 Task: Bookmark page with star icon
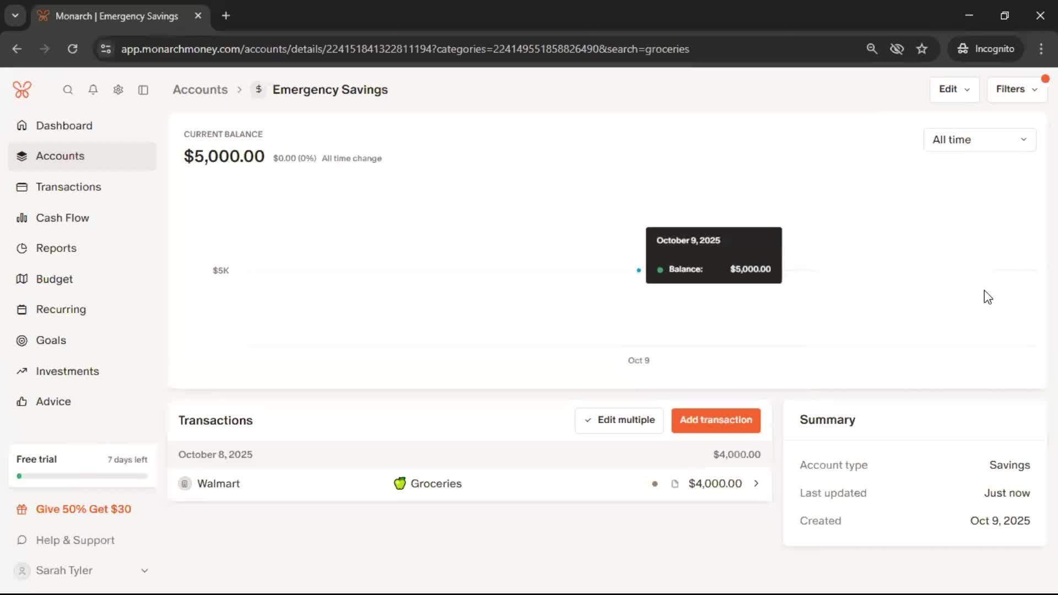click(922, 49)
